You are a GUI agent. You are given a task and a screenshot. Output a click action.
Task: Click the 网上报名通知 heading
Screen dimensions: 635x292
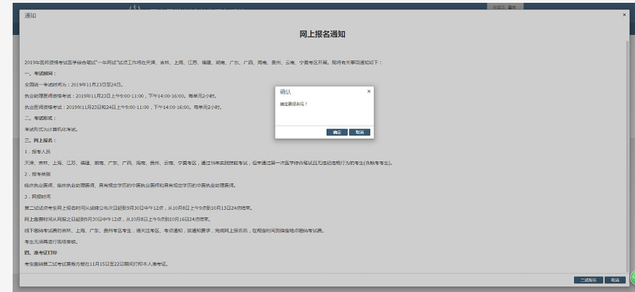coord(322,34)
